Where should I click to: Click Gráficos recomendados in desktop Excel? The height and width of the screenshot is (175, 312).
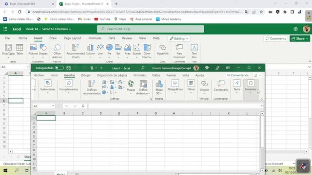point(92,87)
